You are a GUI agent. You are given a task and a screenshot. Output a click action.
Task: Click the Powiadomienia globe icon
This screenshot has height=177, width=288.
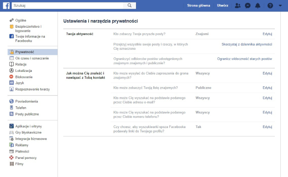[12, 101]
